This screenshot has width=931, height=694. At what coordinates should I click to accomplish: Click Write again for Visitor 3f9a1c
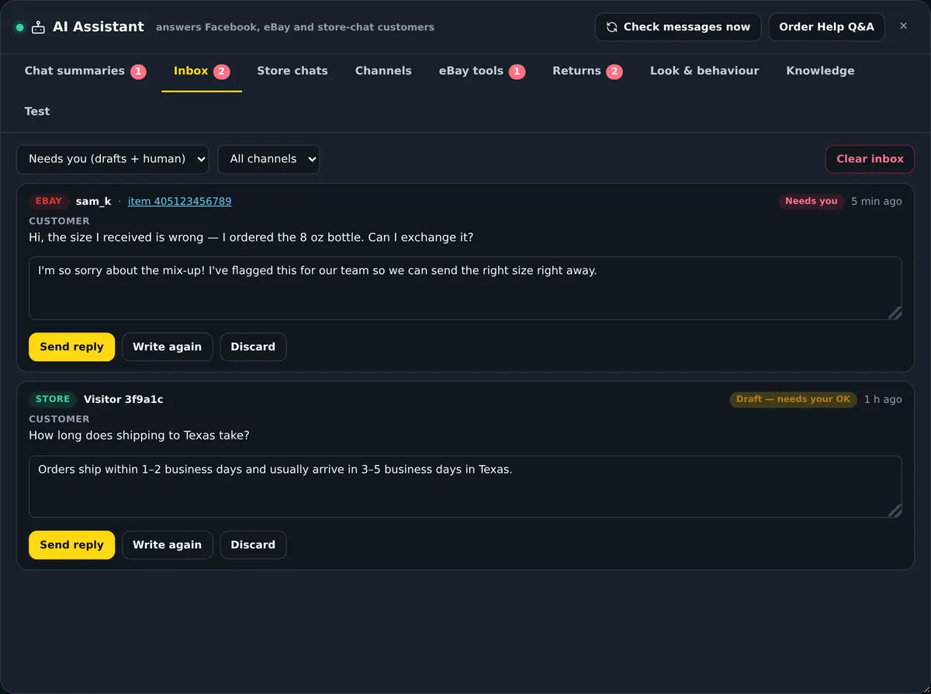[167, 545]
